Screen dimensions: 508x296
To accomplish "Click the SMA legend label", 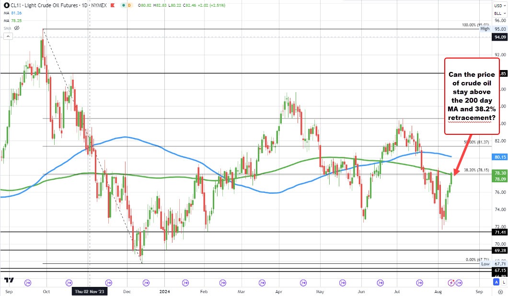I will pyautogui.click(x=8, y=28).
